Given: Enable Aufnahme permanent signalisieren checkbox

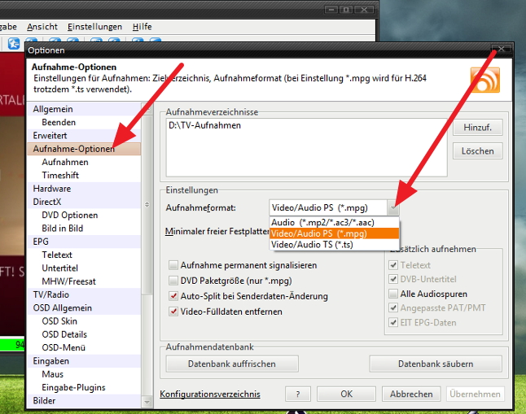Looking at the screenshot, I should [x=173, y=265].
